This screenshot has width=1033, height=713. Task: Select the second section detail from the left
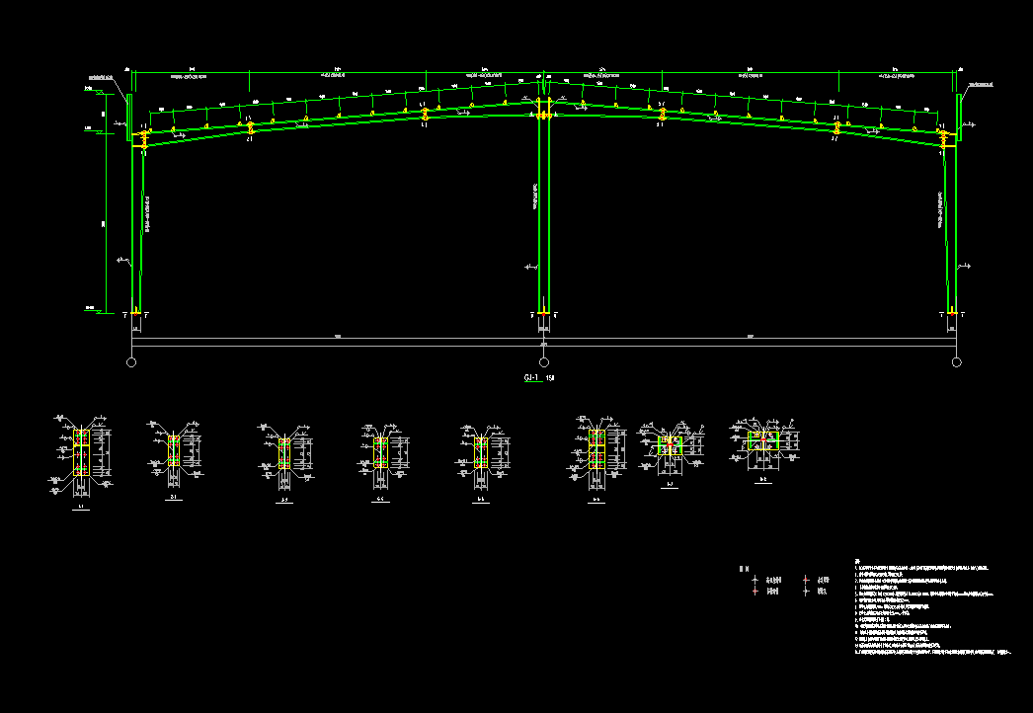(173, 450)
